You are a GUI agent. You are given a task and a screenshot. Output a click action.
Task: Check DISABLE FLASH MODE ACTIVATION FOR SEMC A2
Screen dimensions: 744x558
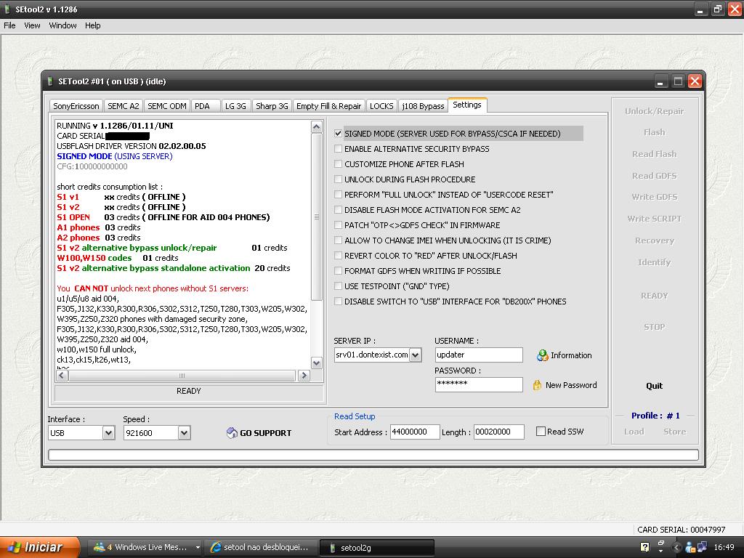(338, 210)
